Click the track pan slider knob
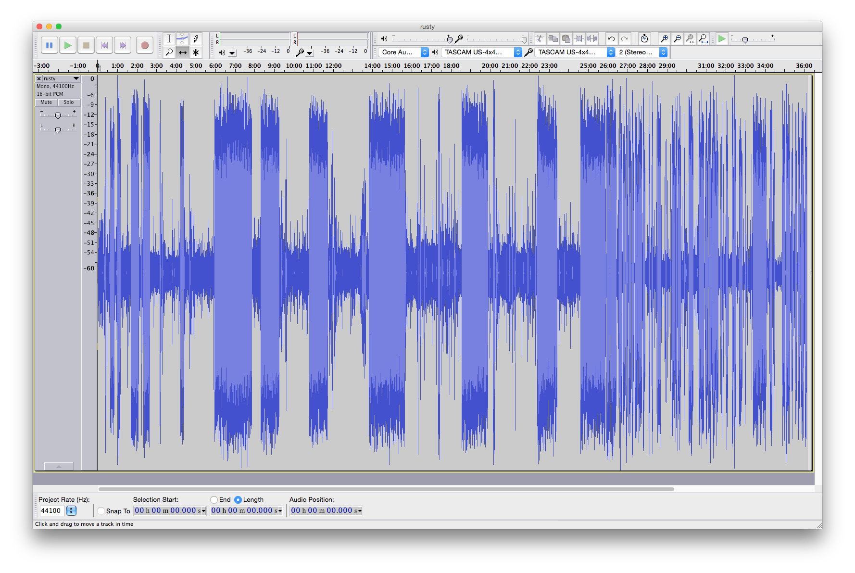The image size is (855, 573). pyautogui.click(x=58, y=130)
